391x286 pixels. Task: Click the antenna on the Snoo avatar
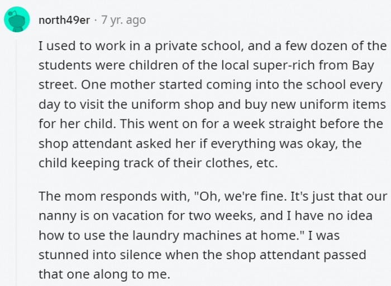(x=13, y=12)
